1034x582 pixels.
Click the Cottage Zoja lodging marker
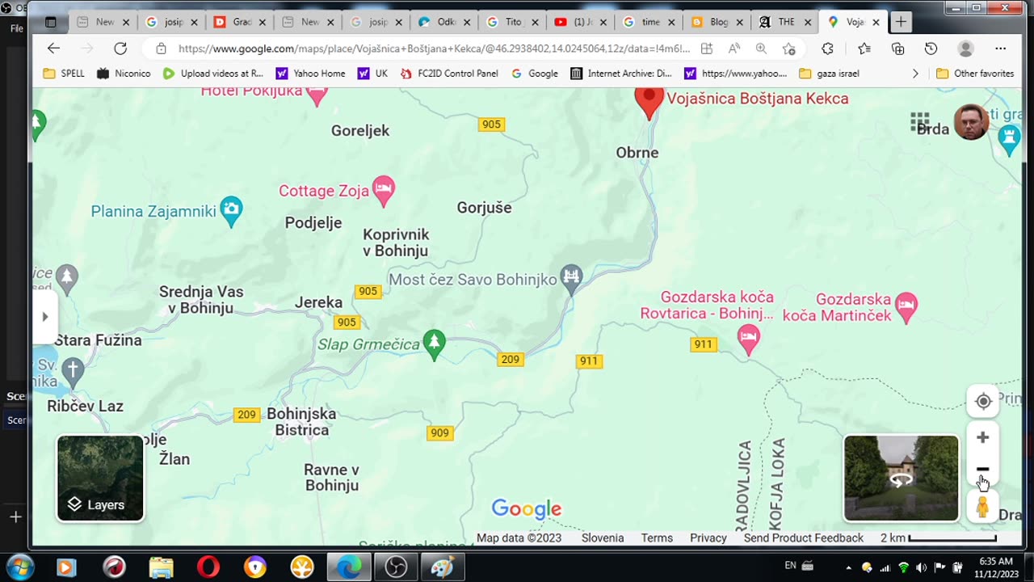pos(384,191)
